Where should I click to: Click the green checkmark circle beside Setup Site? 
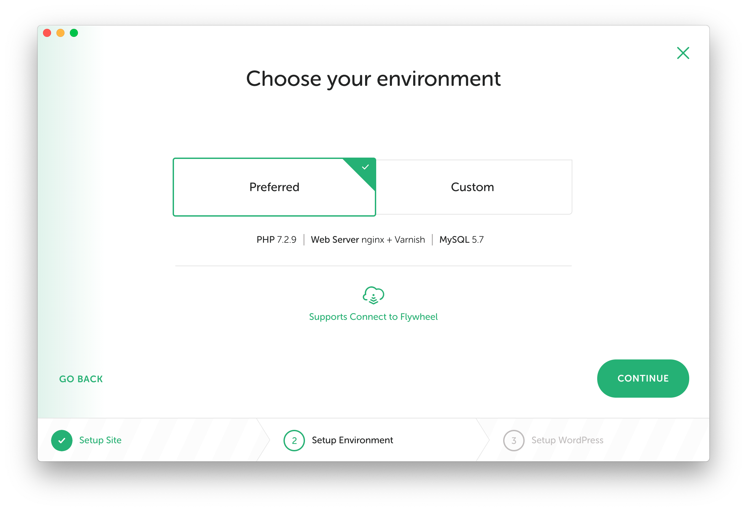(x=62, y=440)
